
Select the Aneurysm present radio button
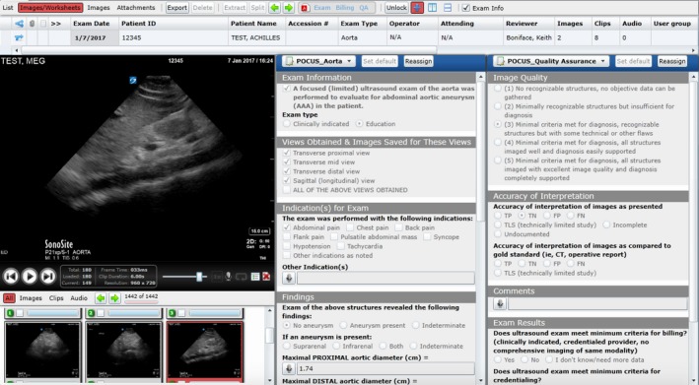[x=343, y=325]
